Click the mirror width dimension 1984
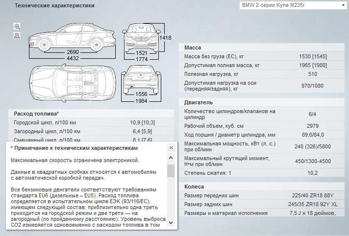This screenshot has height=236, width=349. tap(141, 101)
